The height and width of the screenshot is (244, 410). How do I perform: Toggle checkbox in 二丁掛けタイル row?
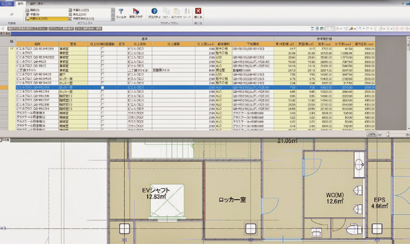point(102,70)
